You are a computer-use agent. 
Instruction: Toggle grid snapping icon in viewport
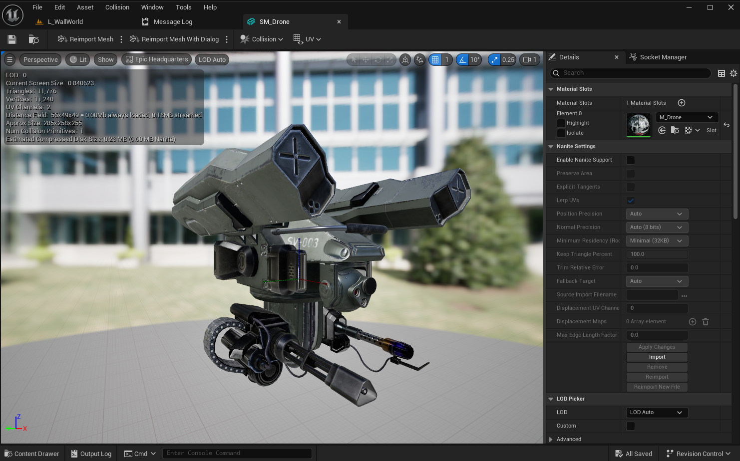pyautogui.click(x=435, y=60)
